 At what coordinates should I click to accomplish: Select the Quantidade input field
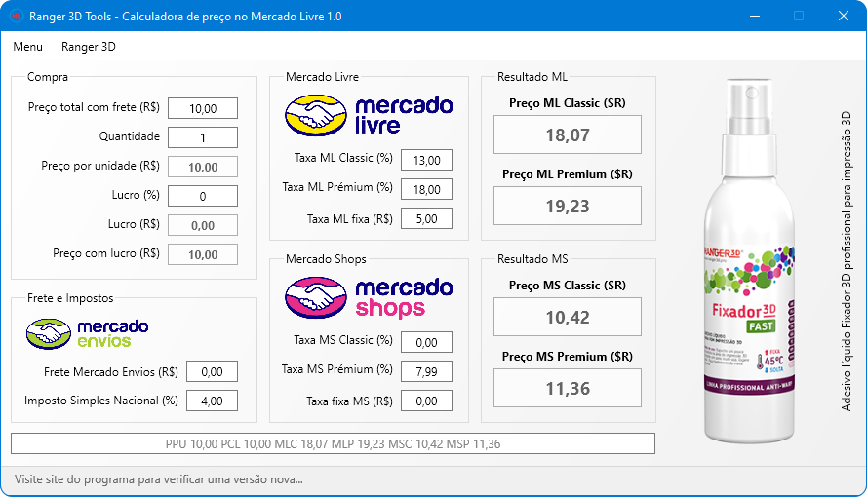point(203,137)
